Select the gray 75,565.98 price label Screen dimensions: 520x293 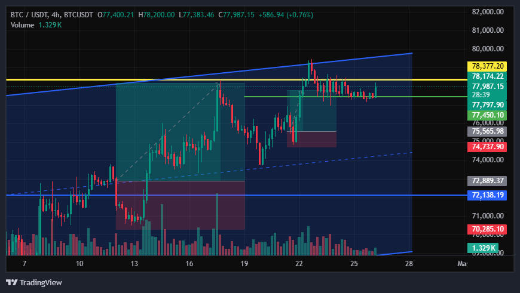coord(487,131)
